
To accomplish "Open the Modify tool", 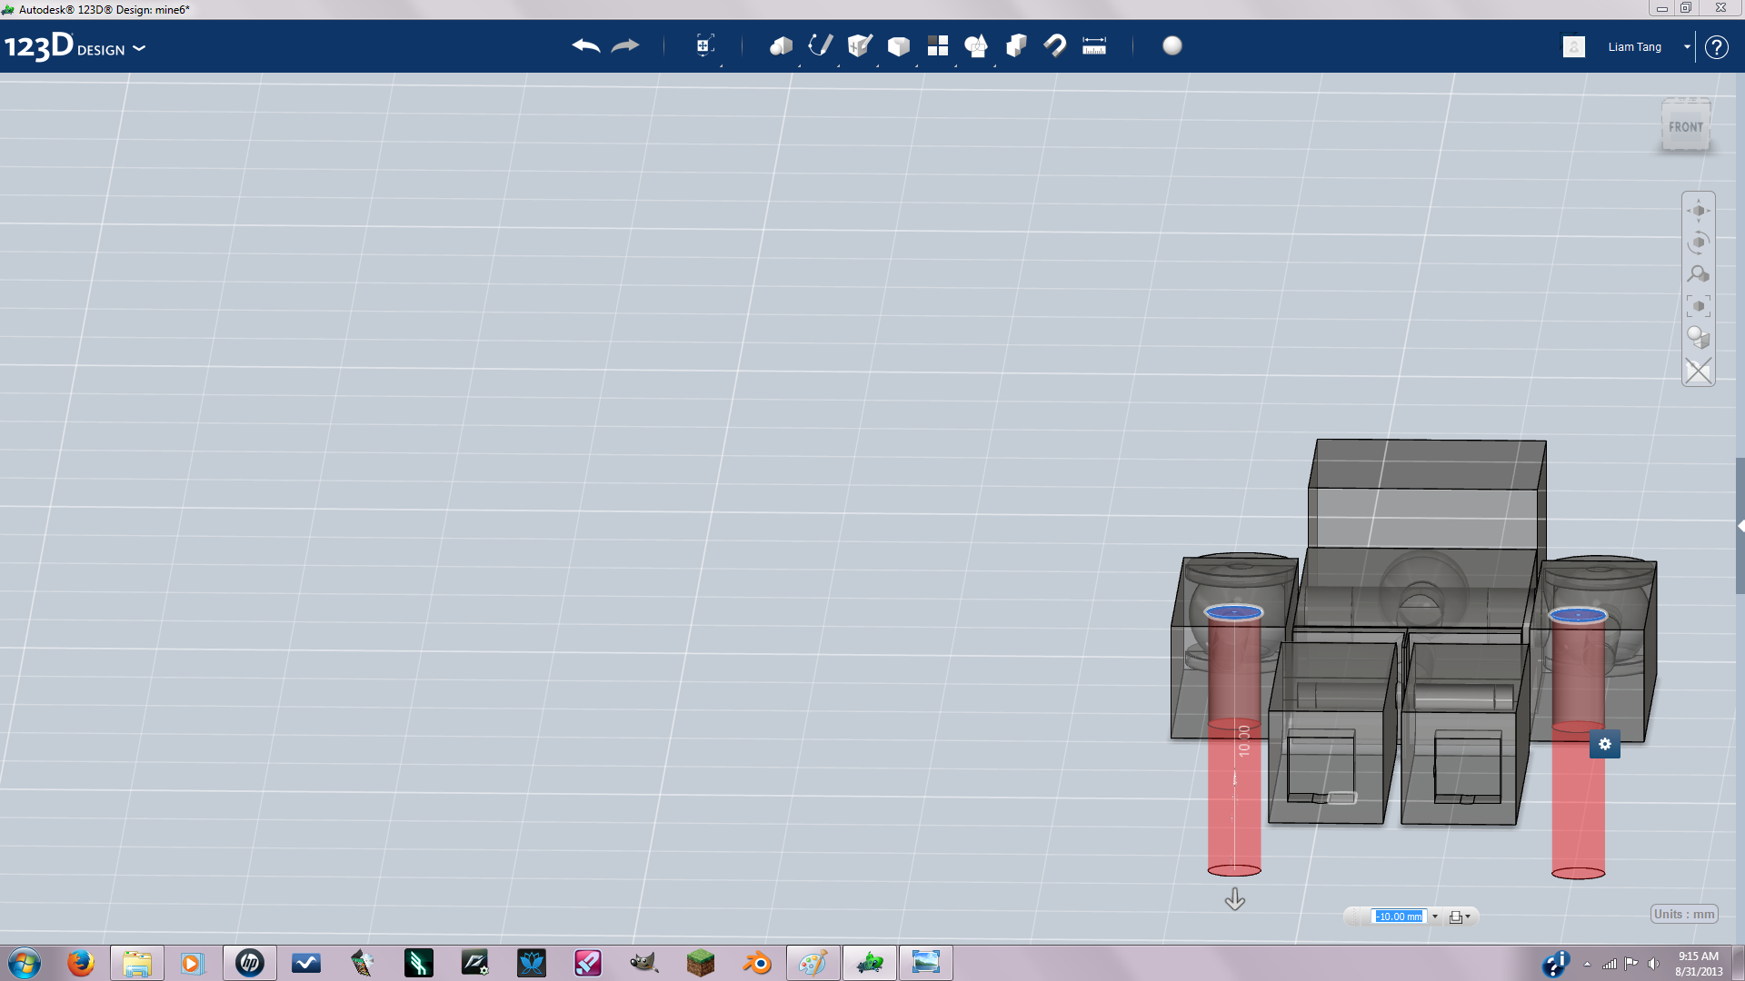I will [x=898, y=45].
